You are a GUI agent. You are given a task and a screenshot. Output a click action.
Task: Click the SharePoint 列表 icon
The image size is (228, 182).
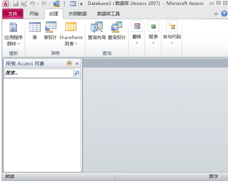(x=71, y=27)
